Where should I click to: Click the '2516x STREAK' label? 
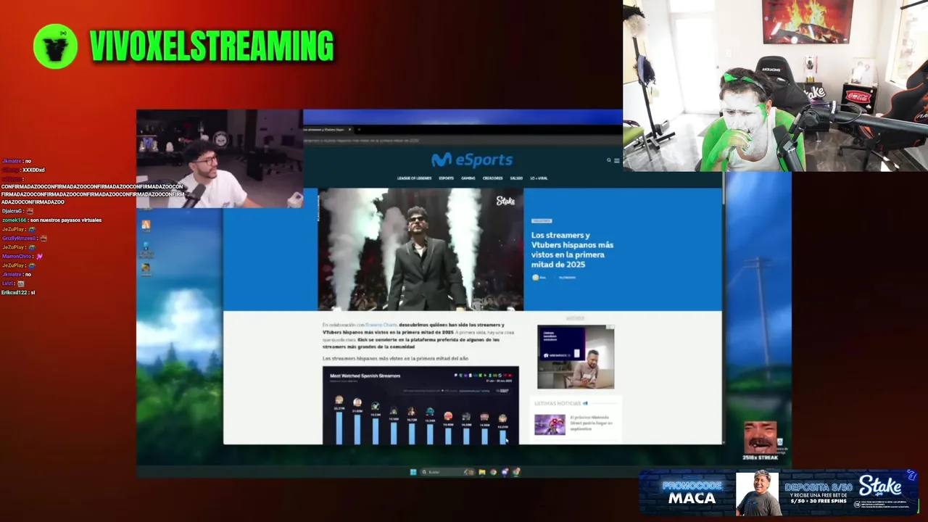tap(760, 457)
